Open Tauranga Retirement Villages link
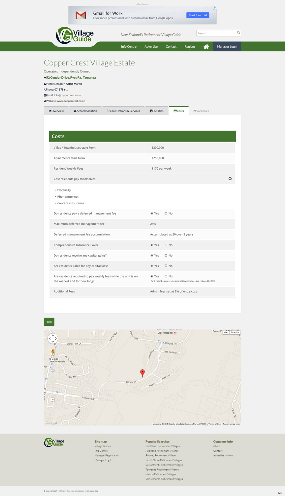This screenshot has width=285, height=496. [x=162, y=469]
